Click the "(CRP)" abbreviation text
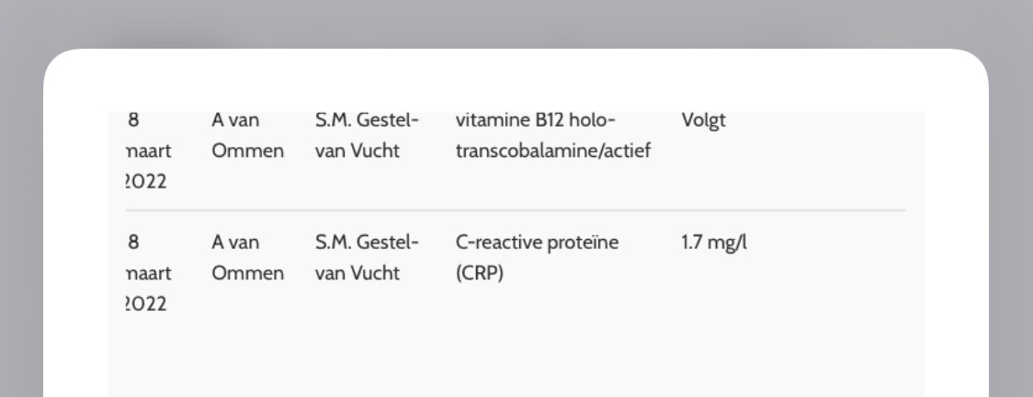Viewport: 1033px width, 397px height. 480,273
